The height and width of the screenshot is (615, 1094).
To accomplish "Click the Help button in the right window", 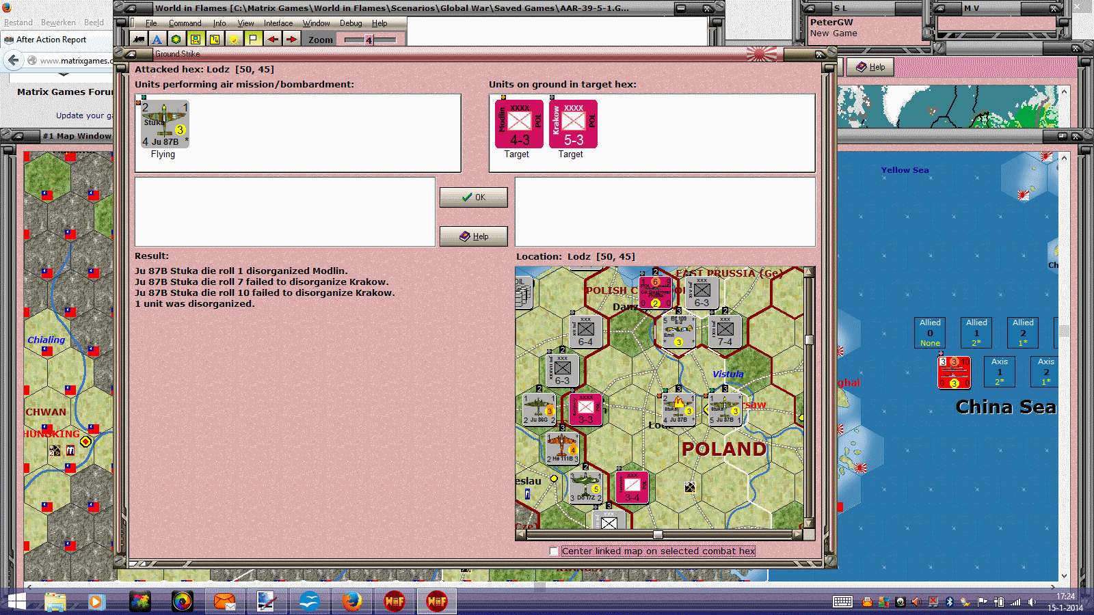I will [870, 67].
